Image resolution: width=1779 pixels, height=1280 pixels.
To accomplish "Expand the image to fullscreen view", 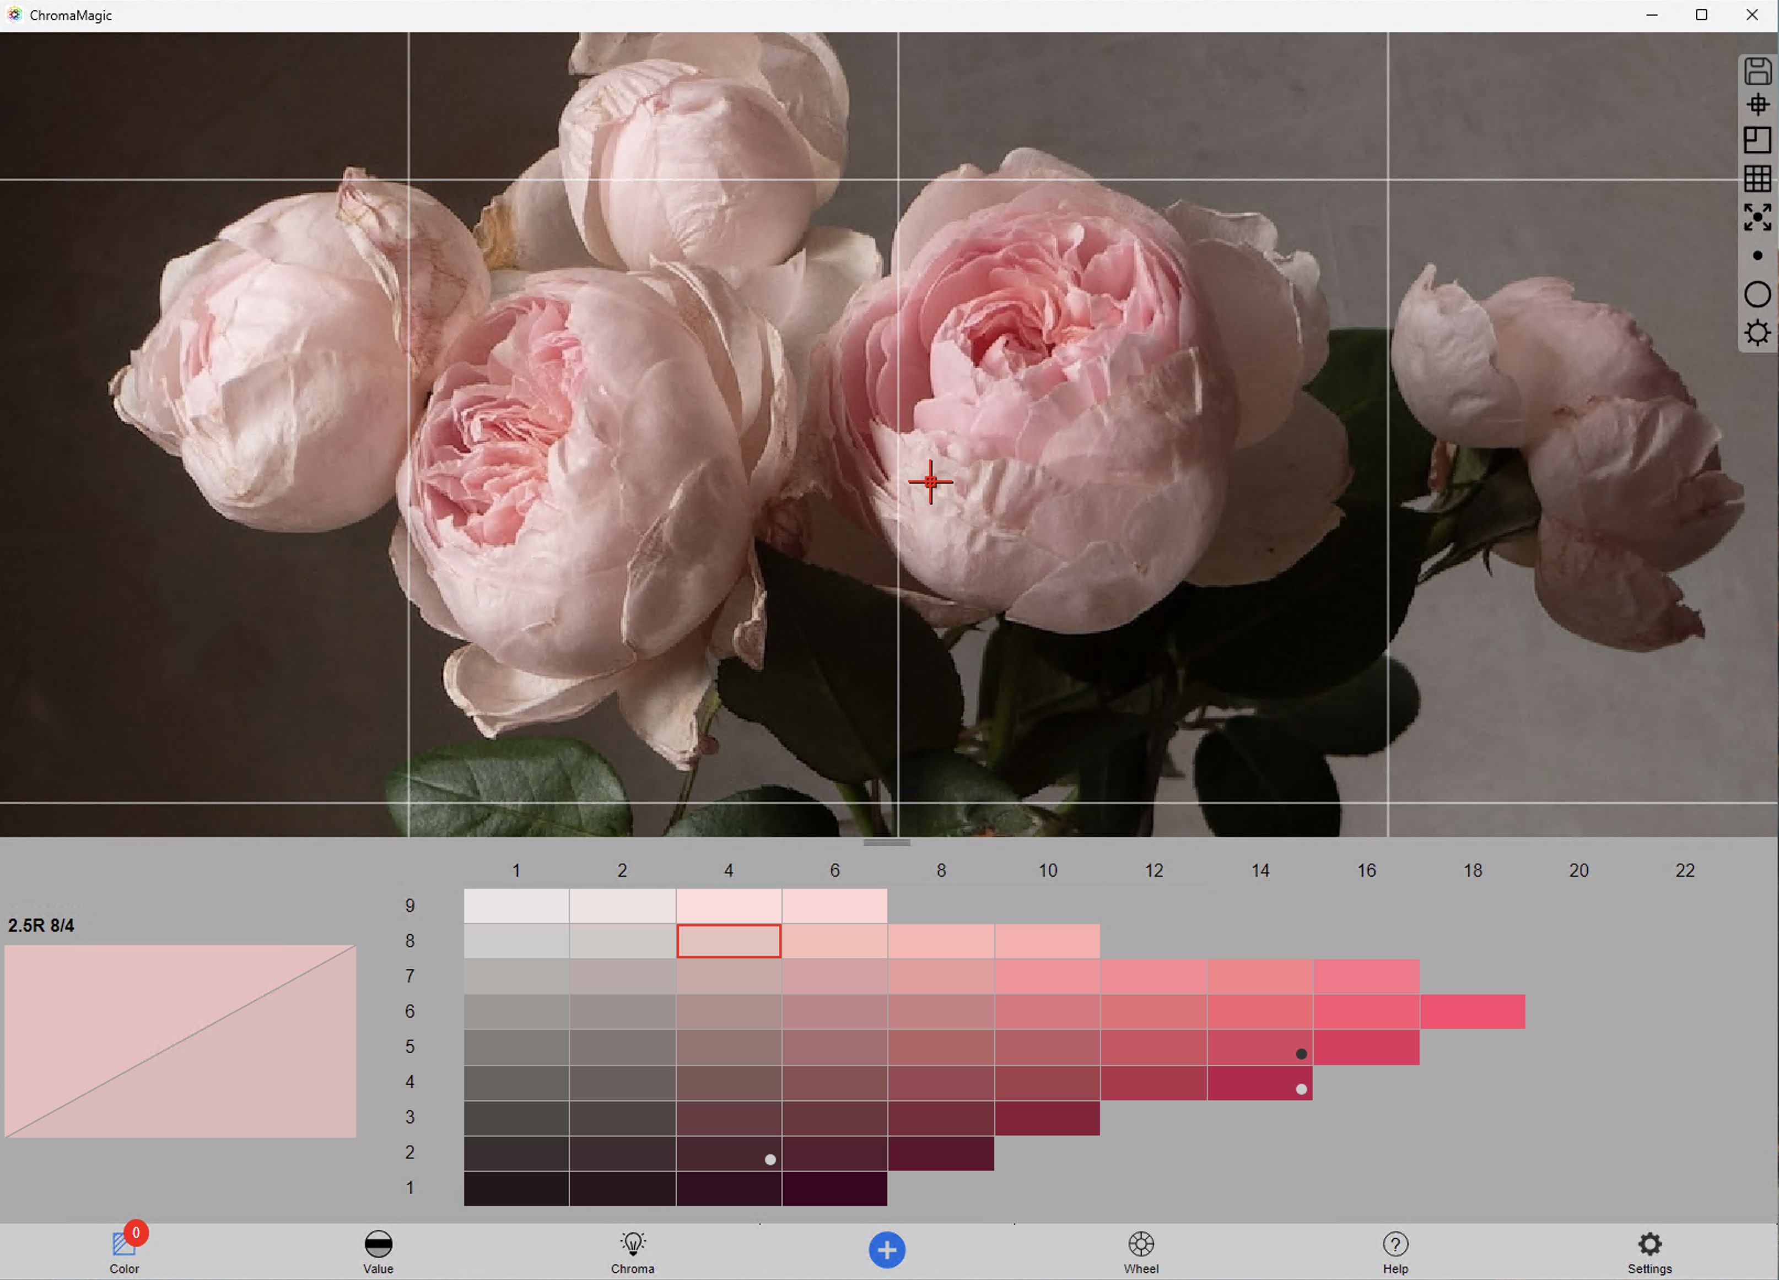I will point(1757,217).
